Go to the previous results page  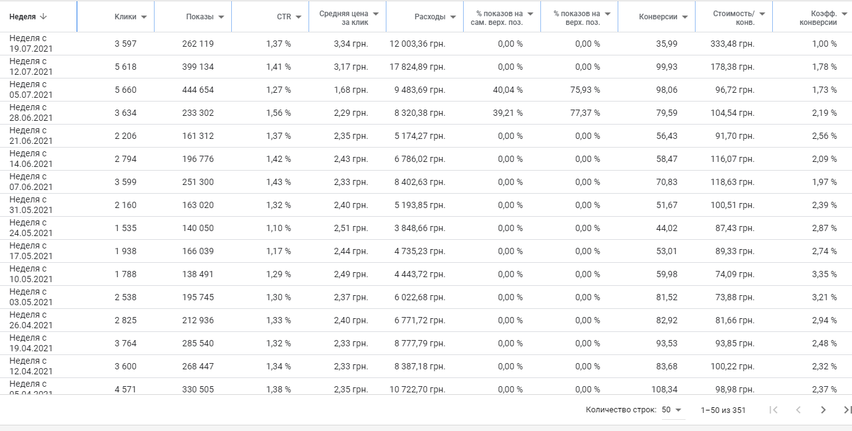pyautogui.click(x=798, y=410)
